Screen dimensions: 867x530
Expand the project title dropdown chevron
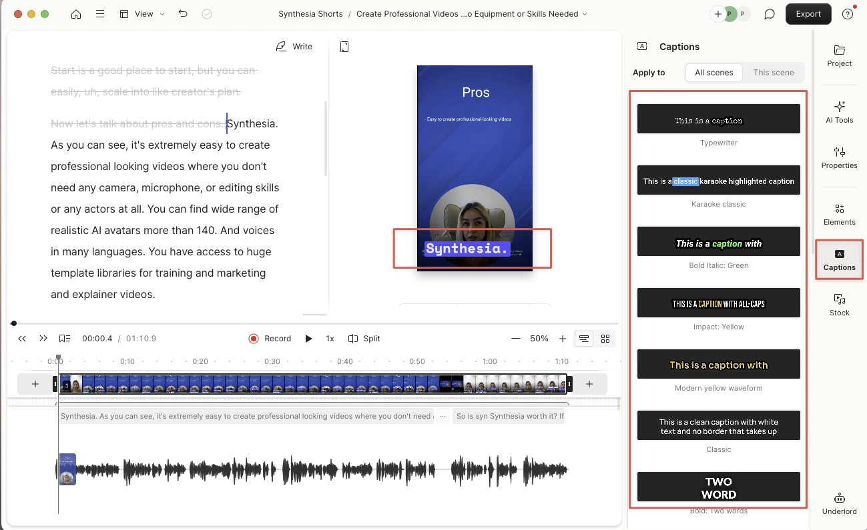click(585, 14)
